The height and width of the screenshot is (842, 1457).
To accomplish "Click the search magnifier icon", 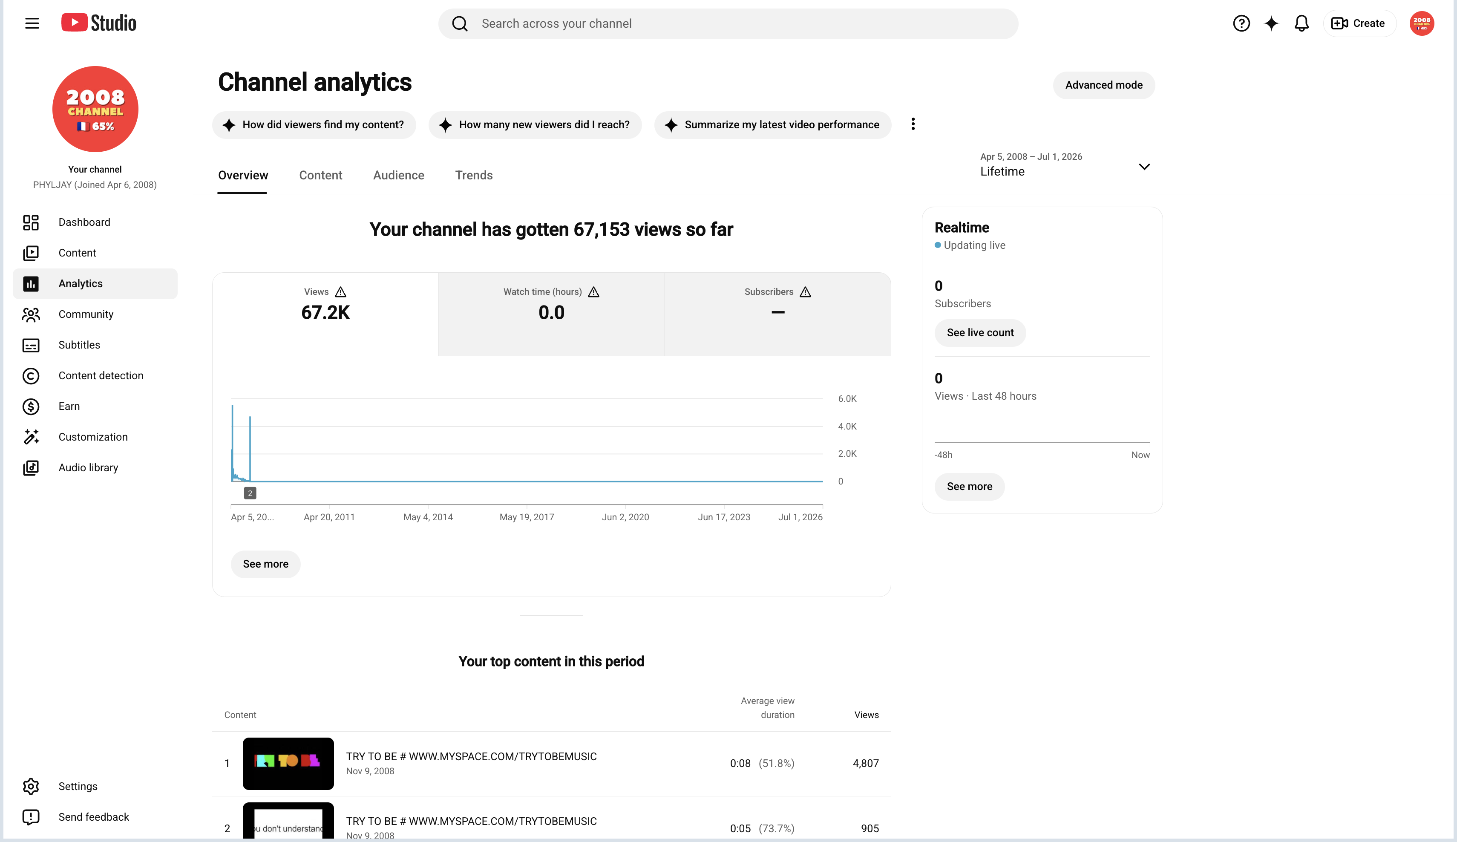I will point(460,24).
